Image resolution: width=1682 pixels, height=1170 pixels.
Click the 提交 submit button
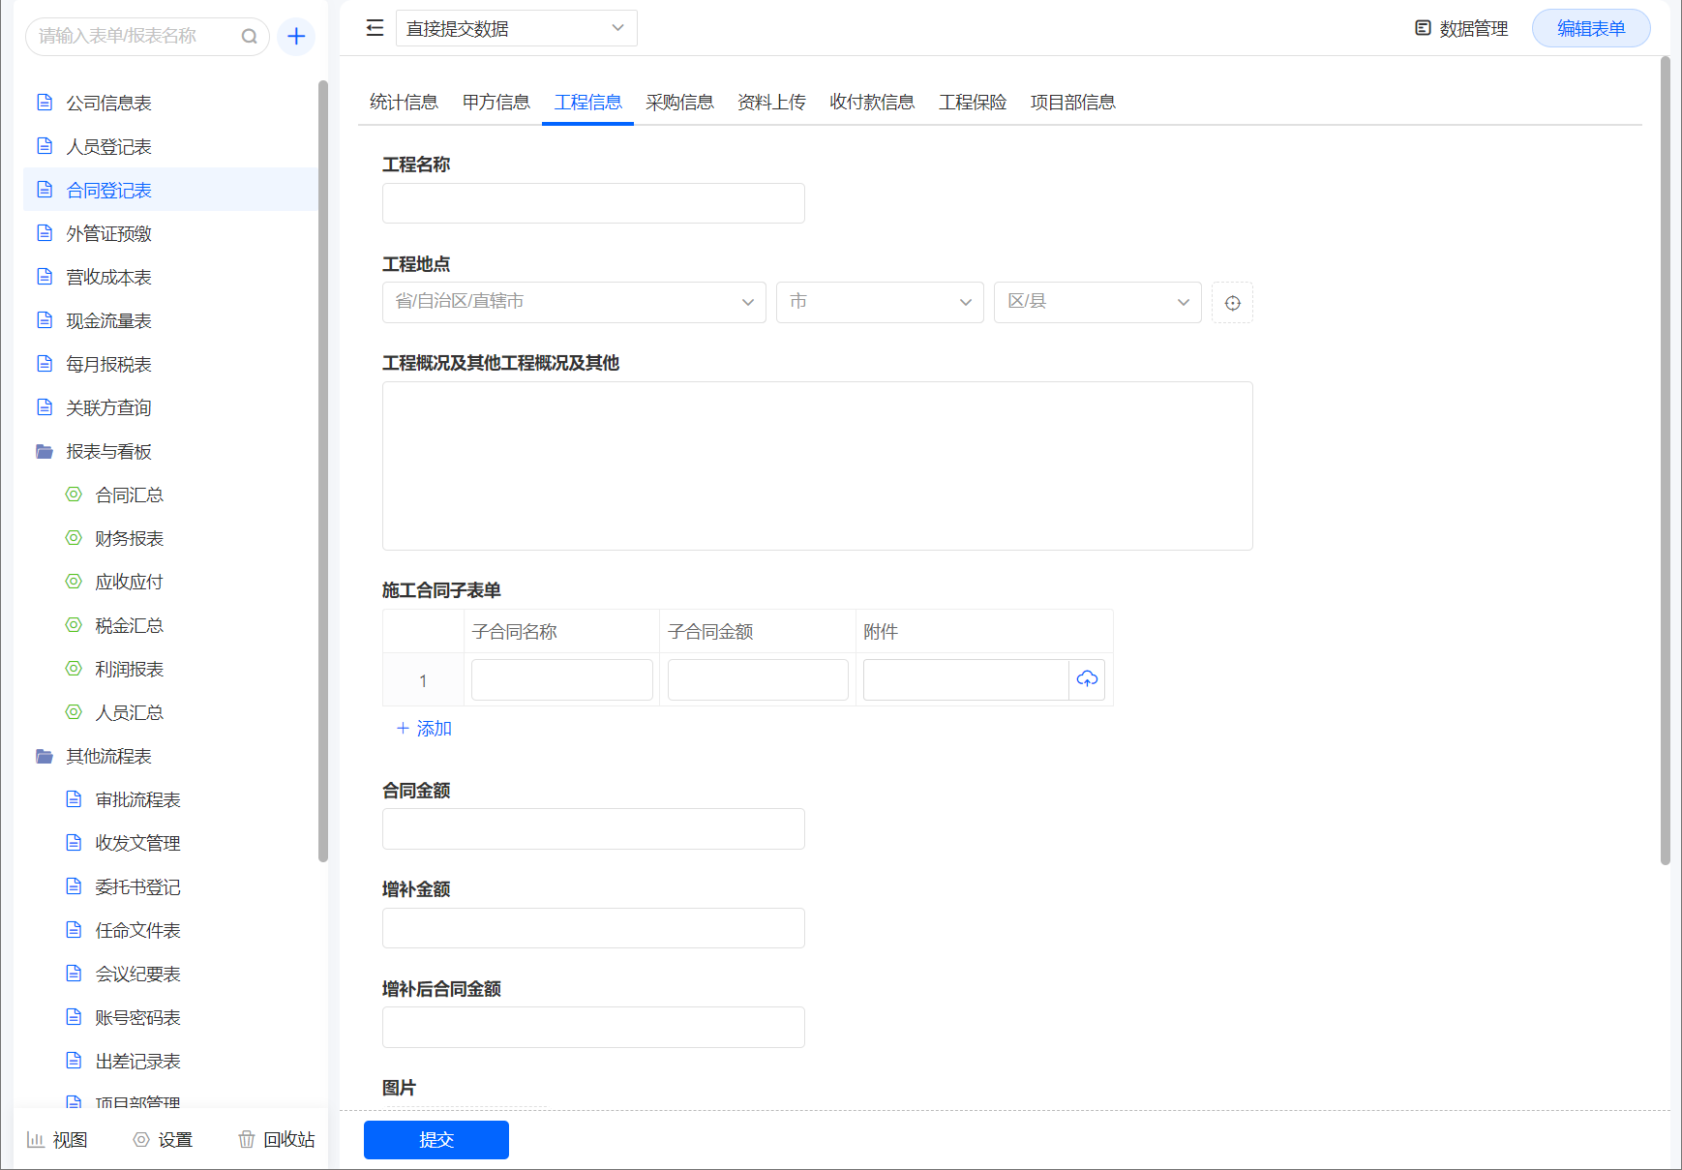pos(436,1139)
